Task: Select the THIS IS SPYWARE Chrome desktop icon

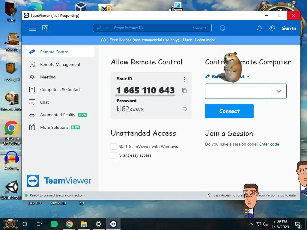Action: [12, 133]
